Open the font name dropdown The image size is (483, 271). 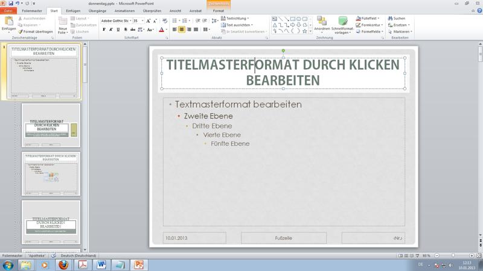[130, 20]
